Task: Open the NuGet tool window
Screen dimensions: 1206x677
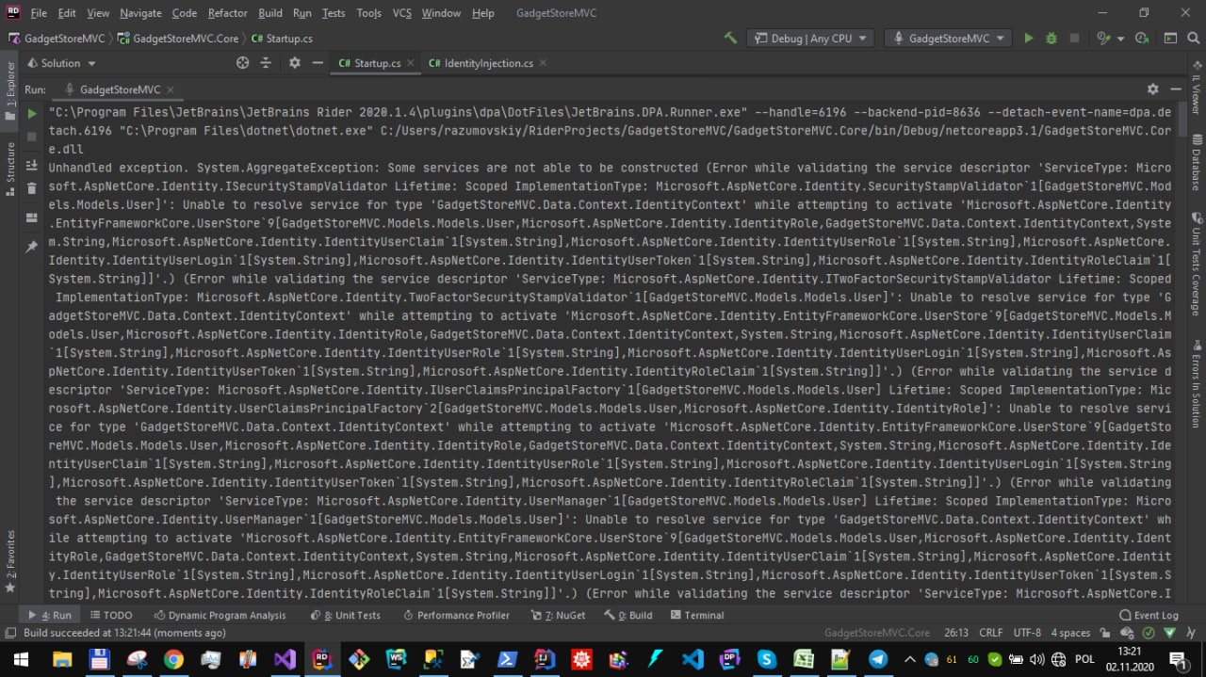Action: pos(558,615)
